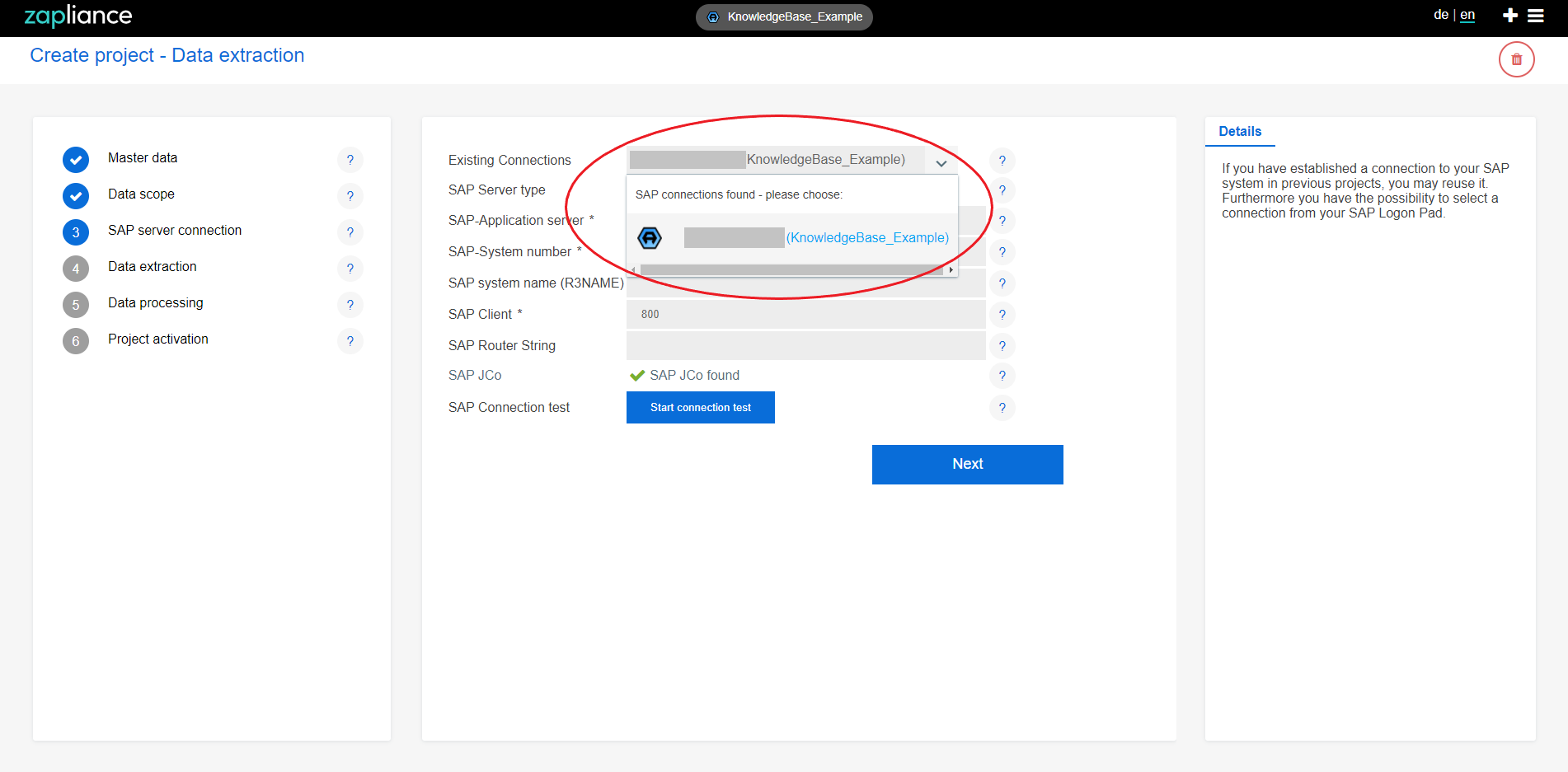
Task: Show help for SAP Client field
Action: click(1002, 315)
